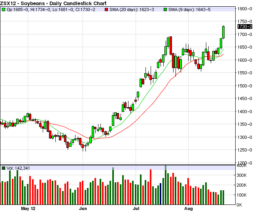Click the 'Jul' date axis label
The image size is (253, 212).
pyautogui.click(x=136, y=208)
